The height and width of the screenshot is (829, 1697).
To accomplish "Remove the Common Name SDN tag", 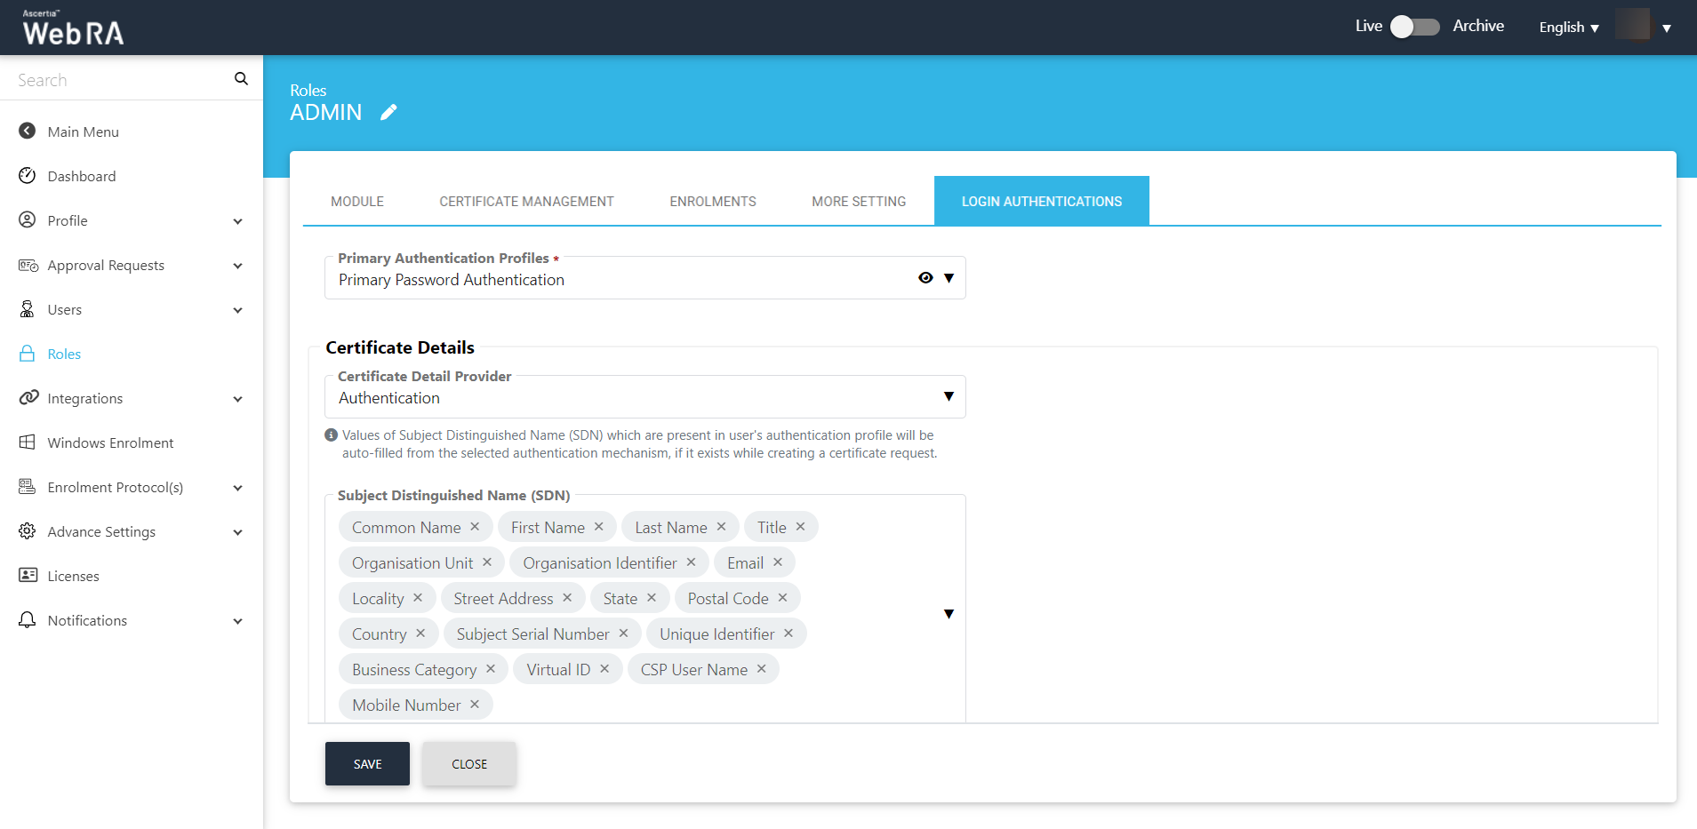I will [x=475, y=527].
